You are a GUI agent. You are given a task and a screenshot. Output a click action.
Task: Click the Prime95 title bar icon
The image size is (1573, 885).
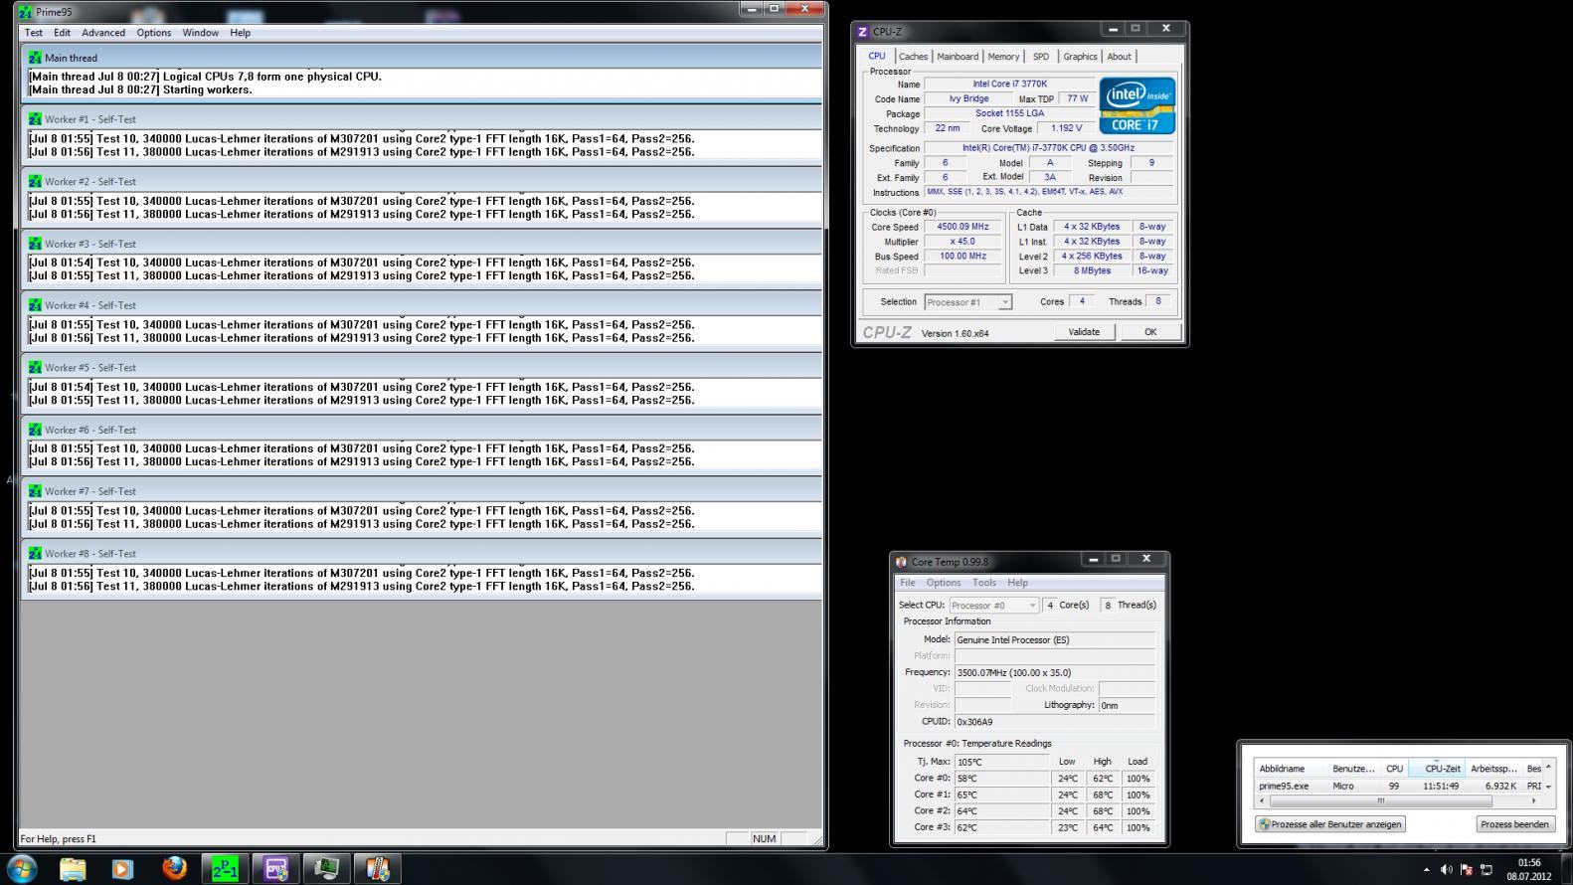(26, 12)
